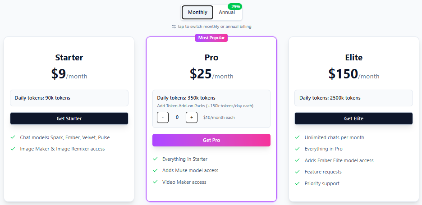Click checkmark next to Feature requests
Viewport: 422px width, 205px height.
coord(298,172)
